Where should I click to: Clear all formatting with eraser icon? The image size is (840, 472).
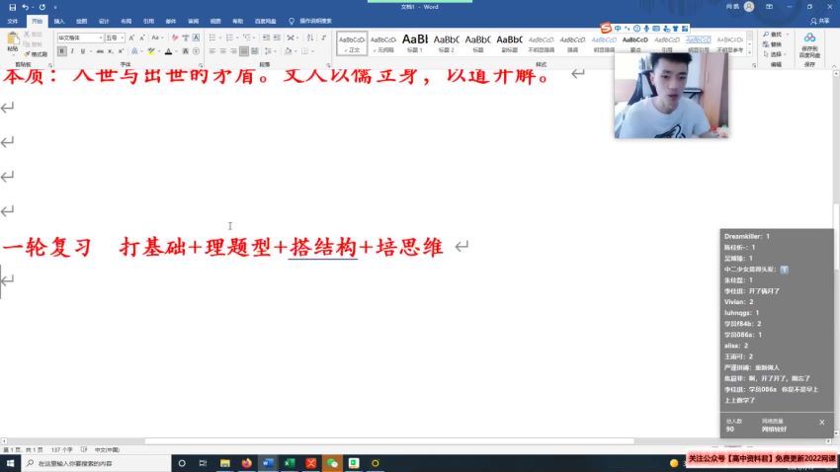coord(175,38)
